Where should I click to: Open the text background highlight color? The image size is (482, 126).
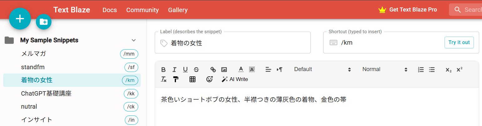pos(252,70)
